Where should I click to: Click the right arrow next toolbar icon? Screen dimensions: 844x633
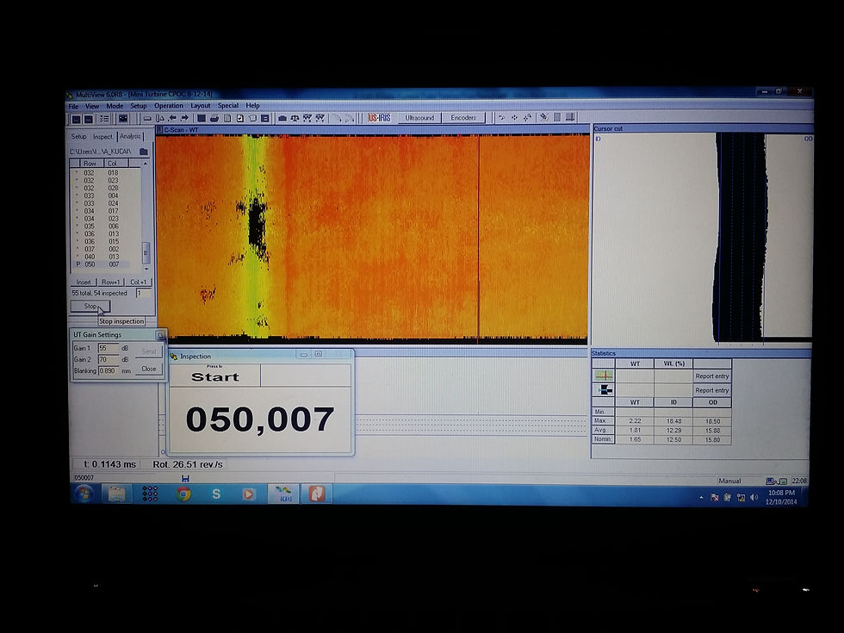tap(184, 119)
